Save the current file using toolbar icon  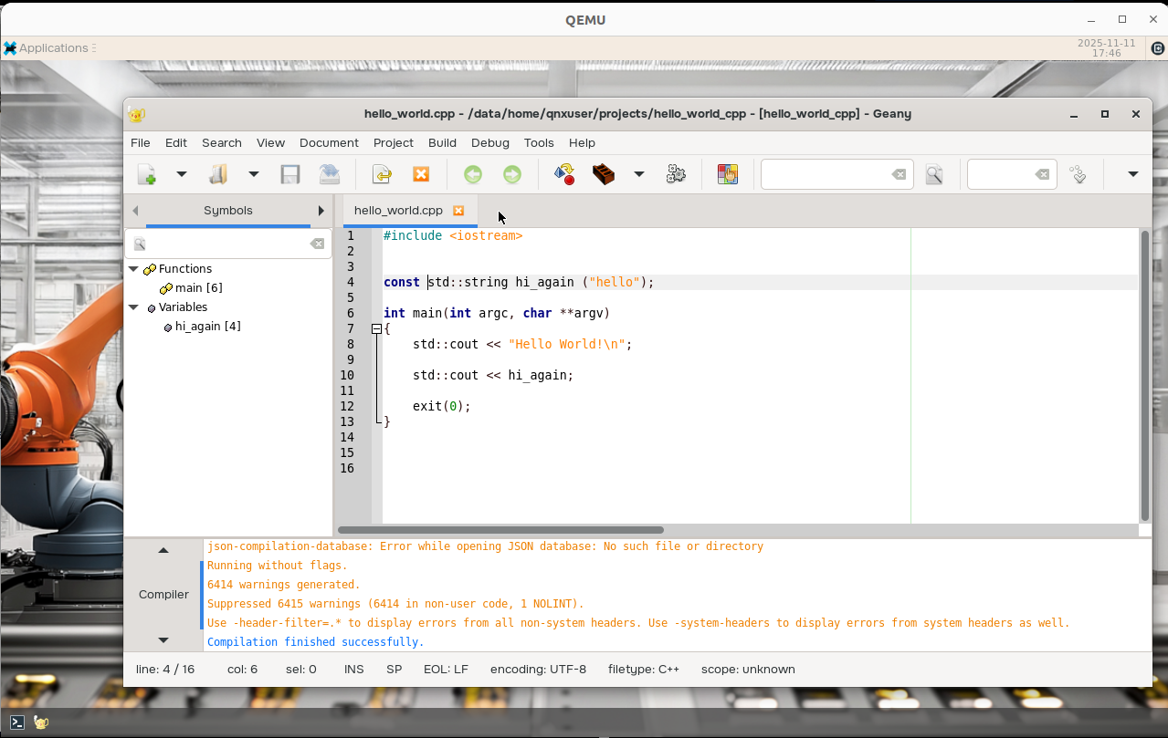tap(290, 174)
